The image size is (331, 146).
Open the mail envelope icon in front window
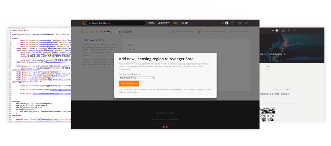click(x=233, y=23)
